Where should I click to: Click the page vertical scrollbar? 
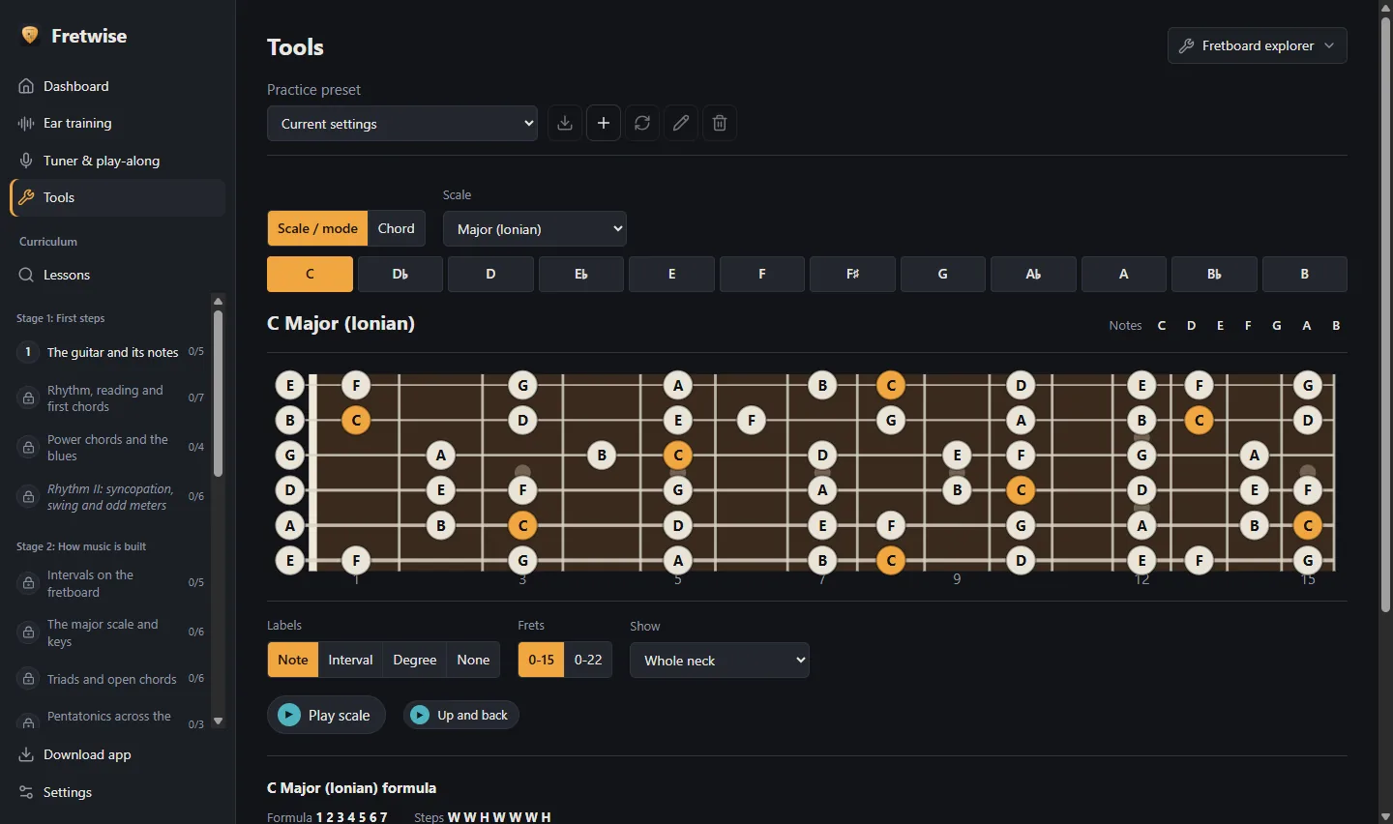point(1385,315)
